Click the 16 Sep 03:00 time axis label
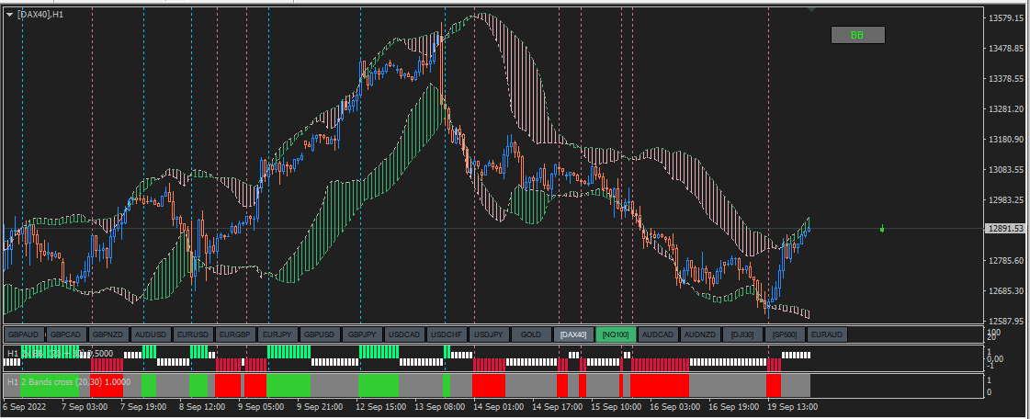This screenshot has height=419, width=1030. [x=675, y=407]
